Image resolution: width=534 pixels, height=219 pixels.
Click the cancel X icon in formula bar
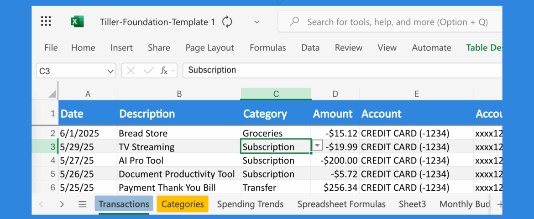point(131,71)
